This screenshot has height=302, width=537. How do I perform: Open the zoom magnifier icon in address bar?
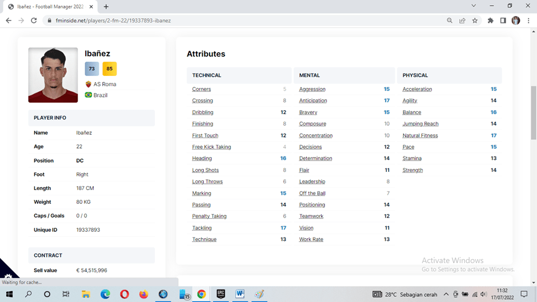450,21
